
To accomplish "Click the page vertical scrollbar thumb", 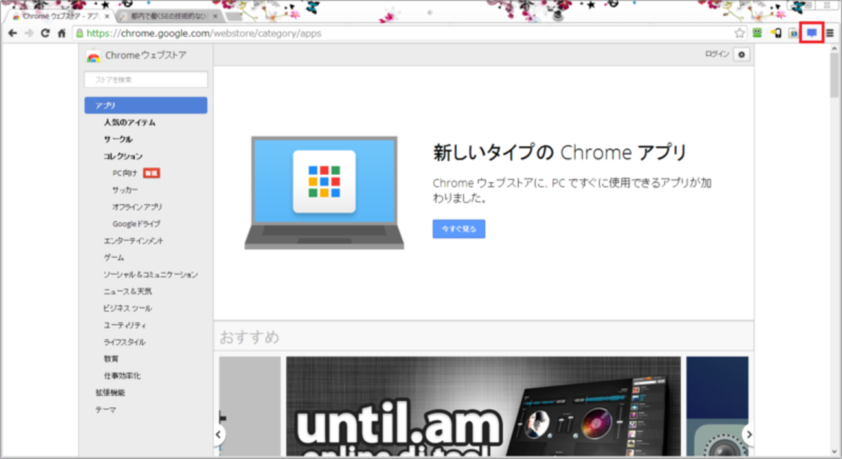I will point(834,74).
